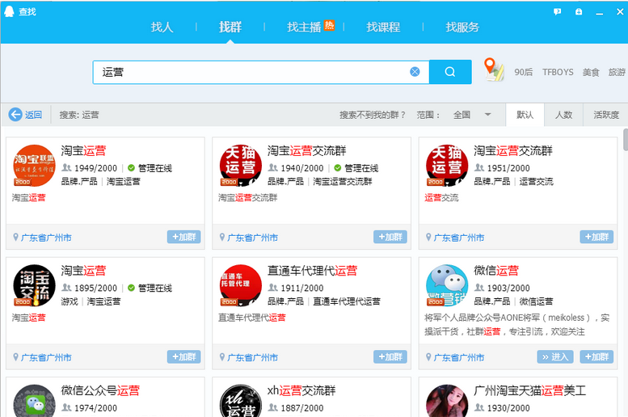Sort results by 默认

[x=525, y=115]
